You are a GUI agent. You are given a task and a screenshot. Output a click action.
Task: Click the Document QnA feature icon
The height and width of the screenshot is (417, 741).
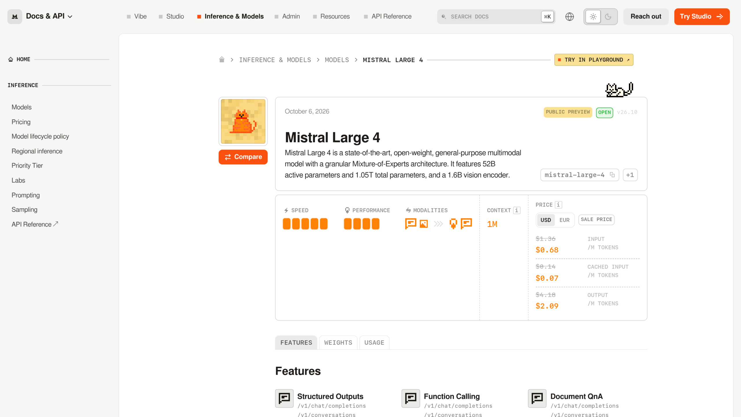click(537, 398)
